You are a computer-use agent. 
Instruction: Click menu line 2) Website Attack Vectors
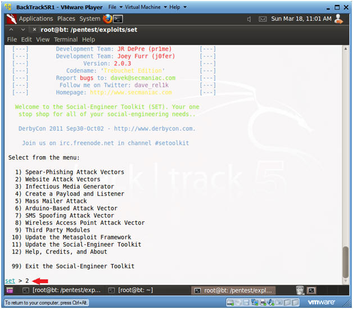point(58,179)
